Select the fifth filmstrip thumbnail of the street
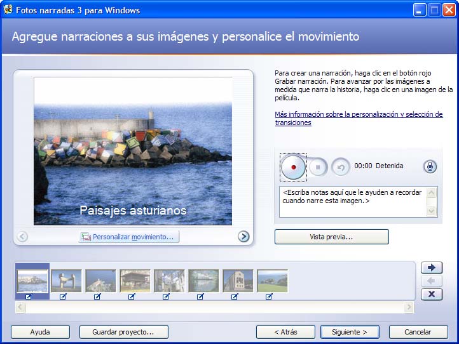Viewport: 459px width, 344px height. [x=169, y=281]
